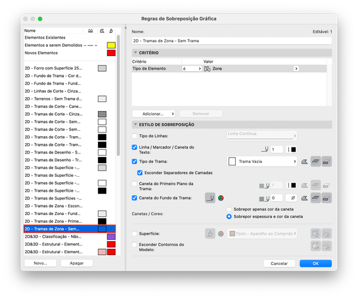358x298 pixels.
Task: Click the transparent background pen symbol box
Action: (x=291, y=198)
